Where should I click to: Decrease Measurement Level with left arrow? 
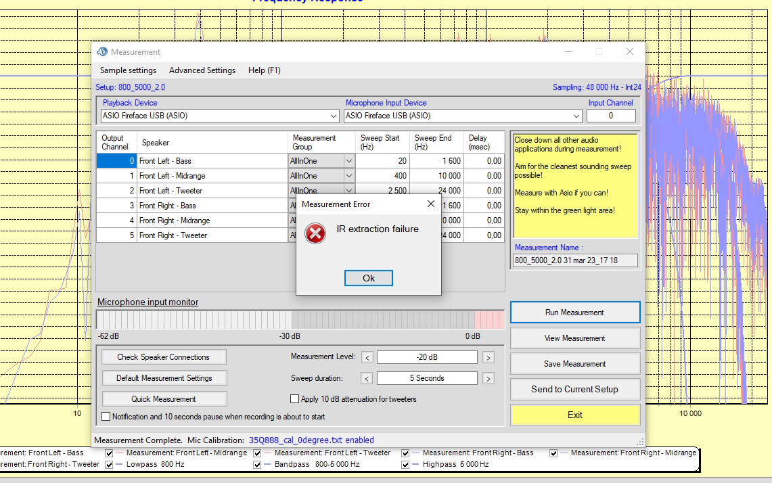(x=367, y=357)
